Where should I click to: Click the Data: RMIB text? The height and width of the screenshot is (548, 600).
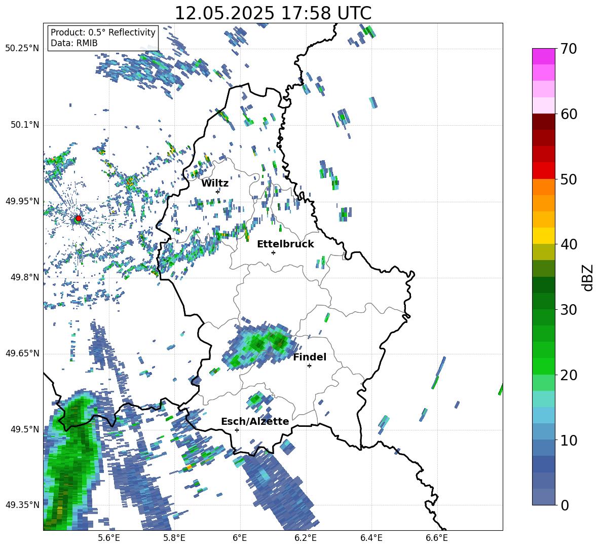[74, 43]
